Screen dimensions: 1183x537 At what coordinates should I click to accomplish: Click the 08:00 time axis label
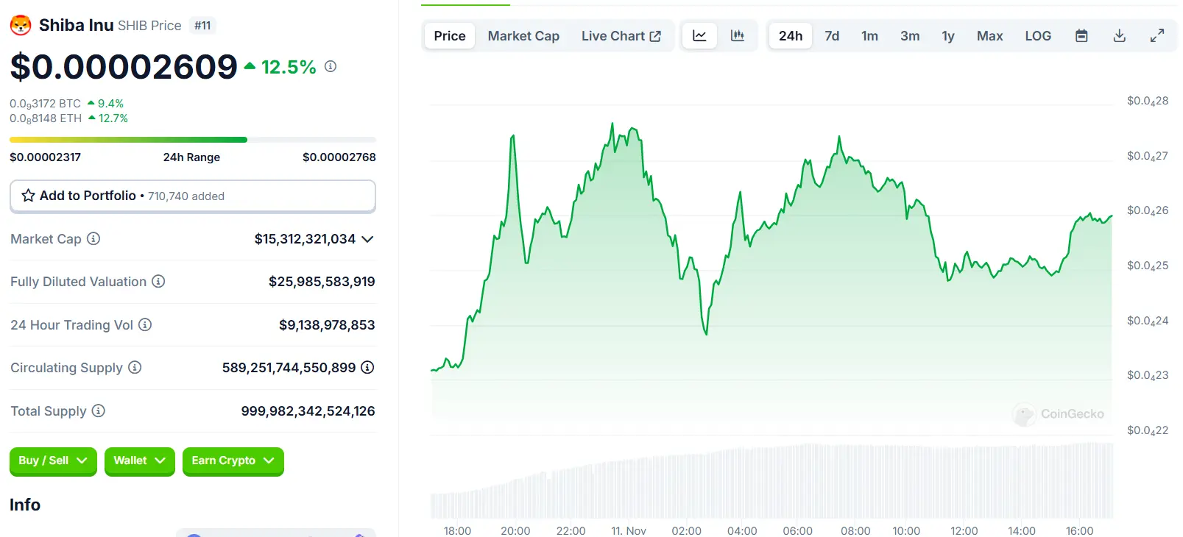pyautogui.click(x=855, y=530)
